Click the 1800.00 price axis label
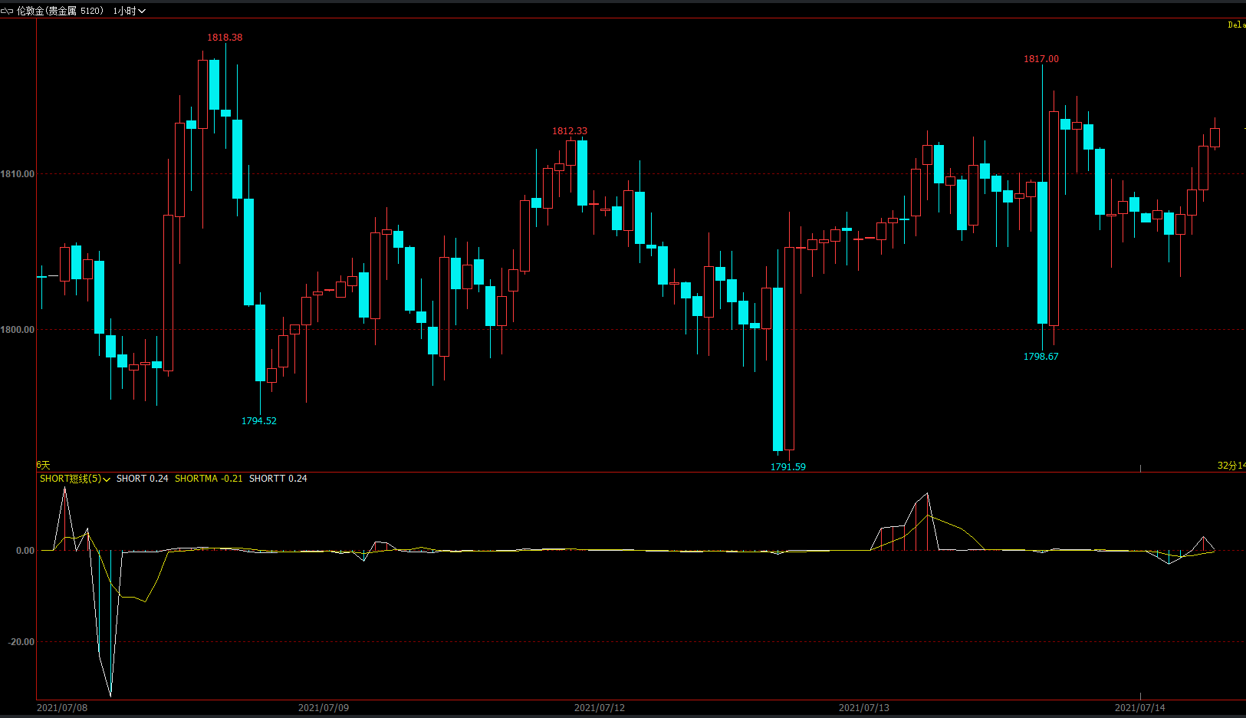This screenshot has height=718, width=1246. [x=18, y=330]
